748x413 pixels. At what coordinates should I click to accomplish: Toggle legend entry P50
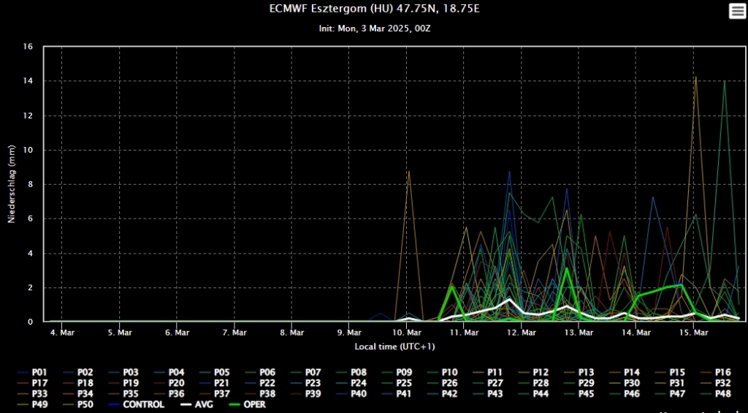point(85,404)
